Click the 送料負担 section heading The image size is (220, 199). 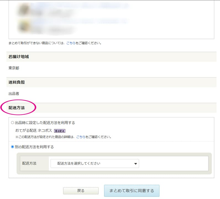[x=17, y=82]
